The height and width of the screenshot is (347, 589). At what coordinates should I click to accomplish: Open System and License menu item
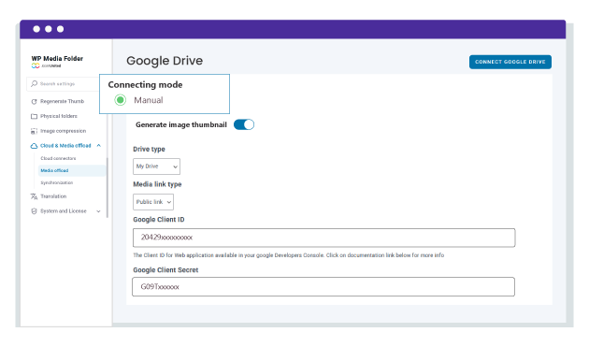(x=64, y=211)
